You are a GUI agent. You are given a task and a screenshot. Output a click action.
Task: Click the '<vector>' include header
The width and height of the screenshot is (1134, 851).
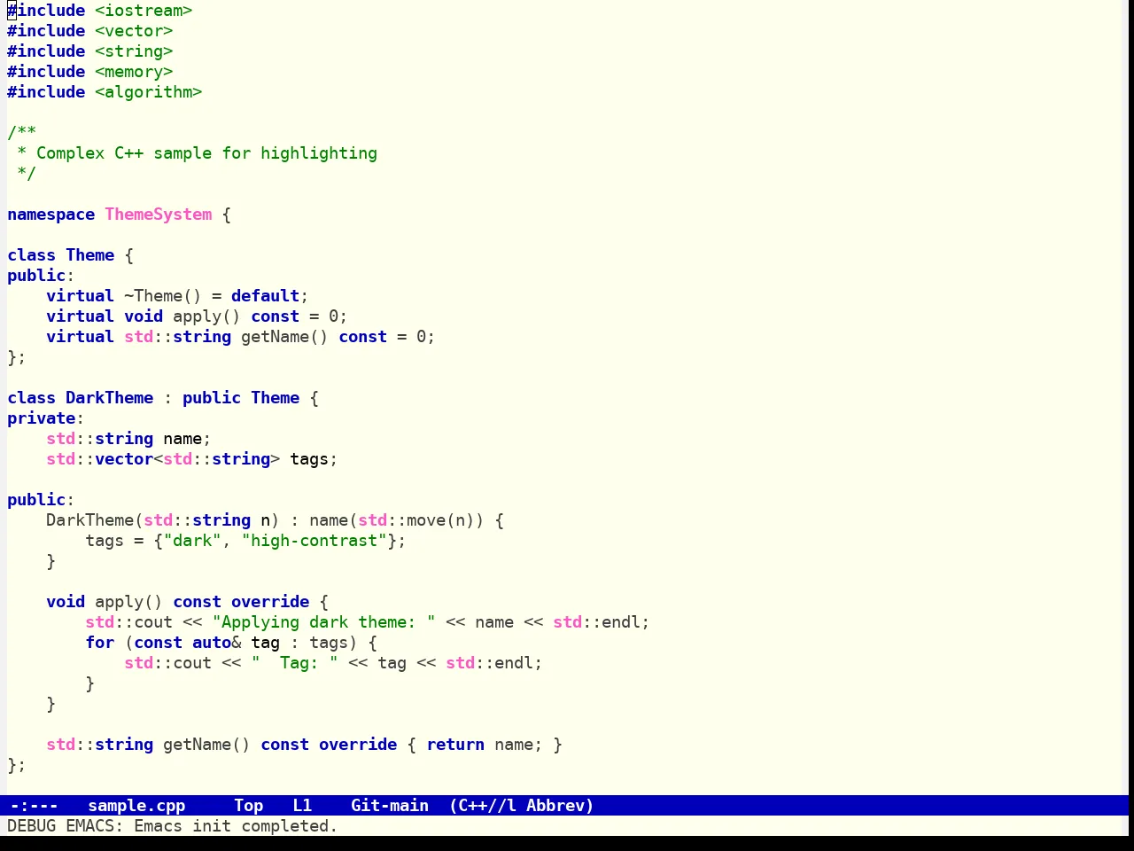pyautogui.click(x=134, y=31)
